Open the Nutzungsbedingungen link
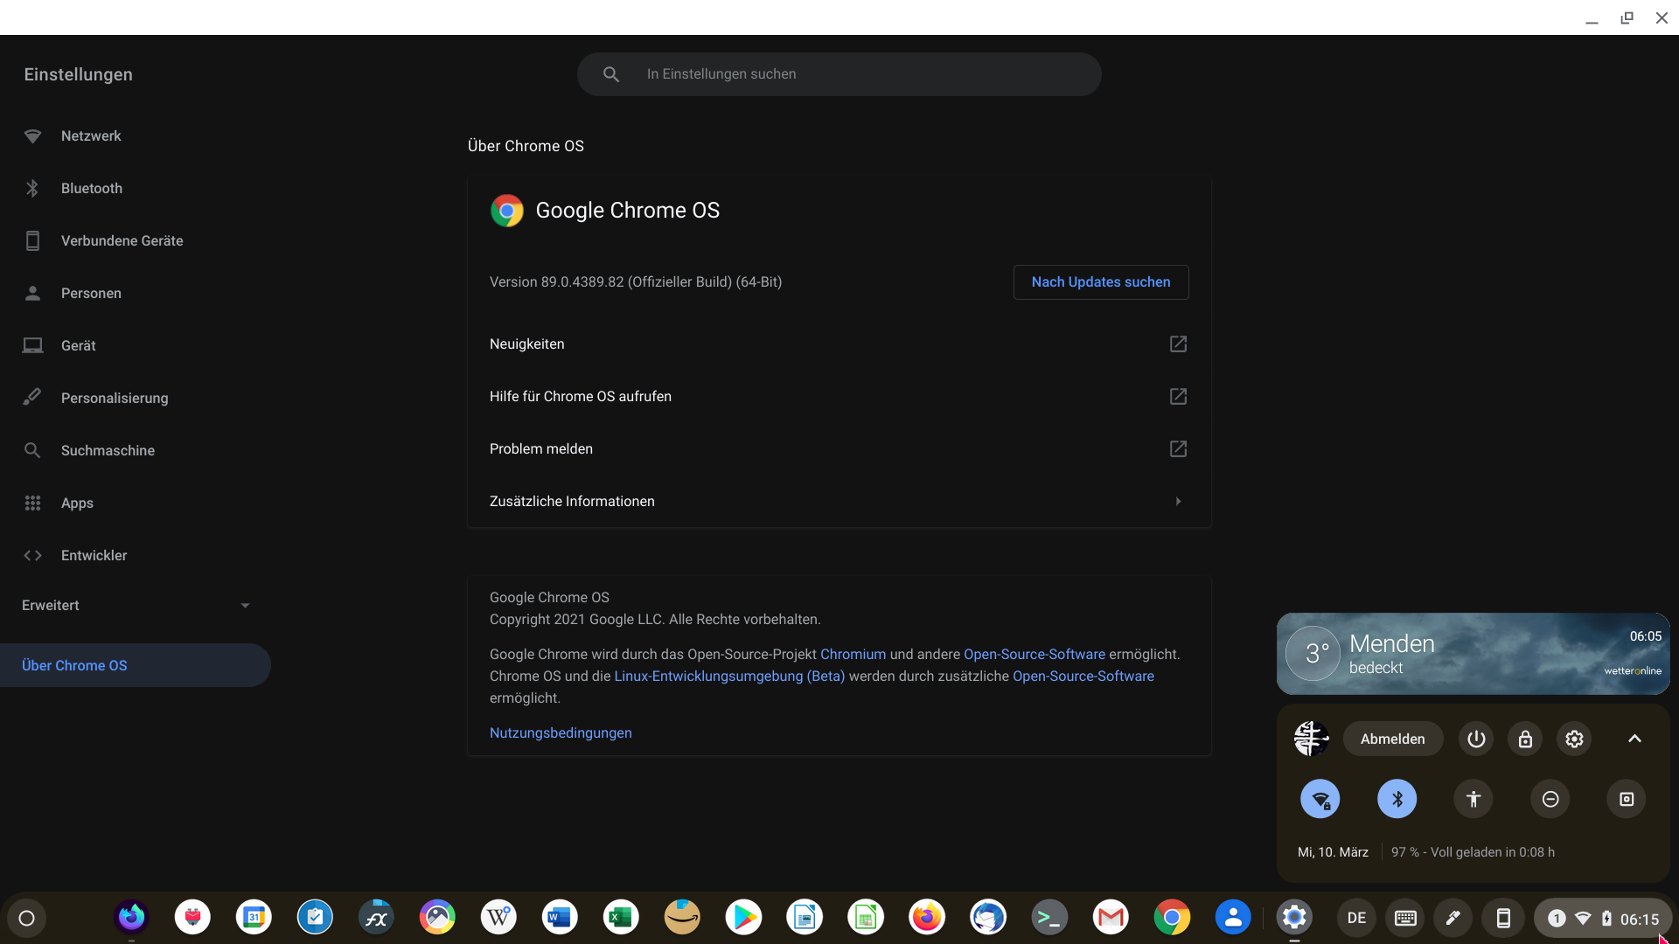Viewport: 1679px width, 944px height. [x=561, y=733]
